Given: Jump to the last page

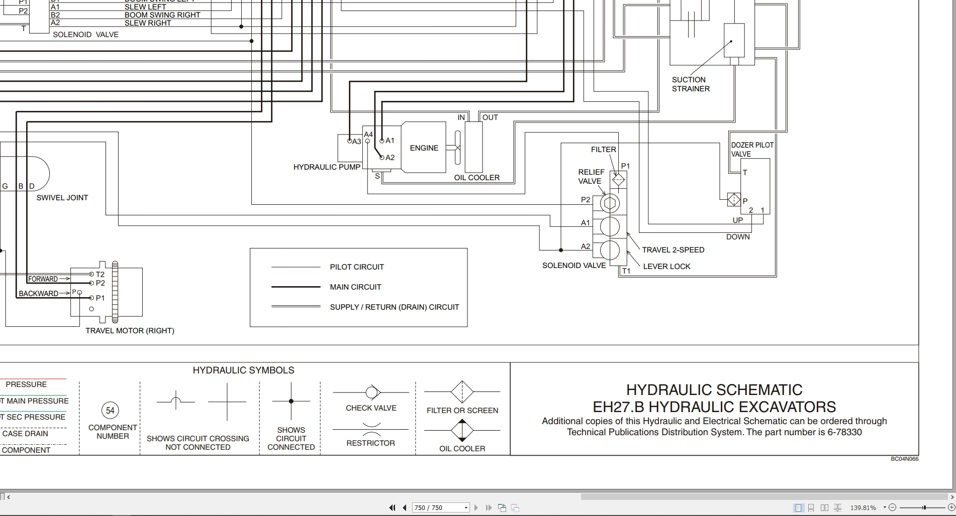Looking at the screenshot, I should click(489, 507).
